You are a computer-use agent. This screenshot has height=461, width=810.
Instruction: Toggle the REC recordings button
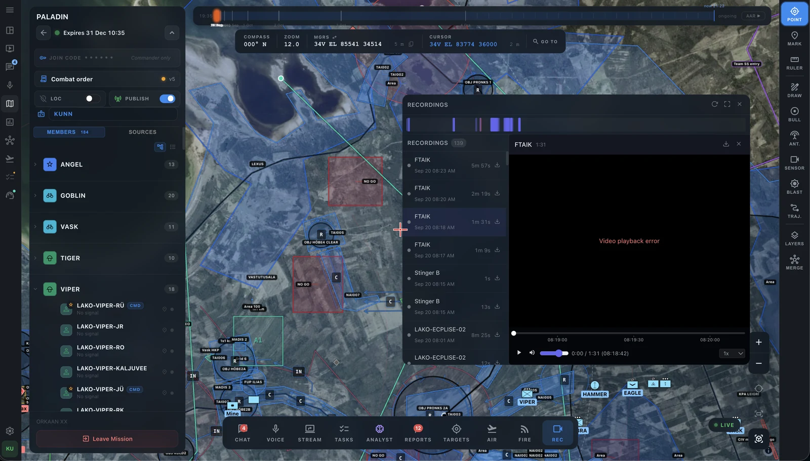coord(557,433)
